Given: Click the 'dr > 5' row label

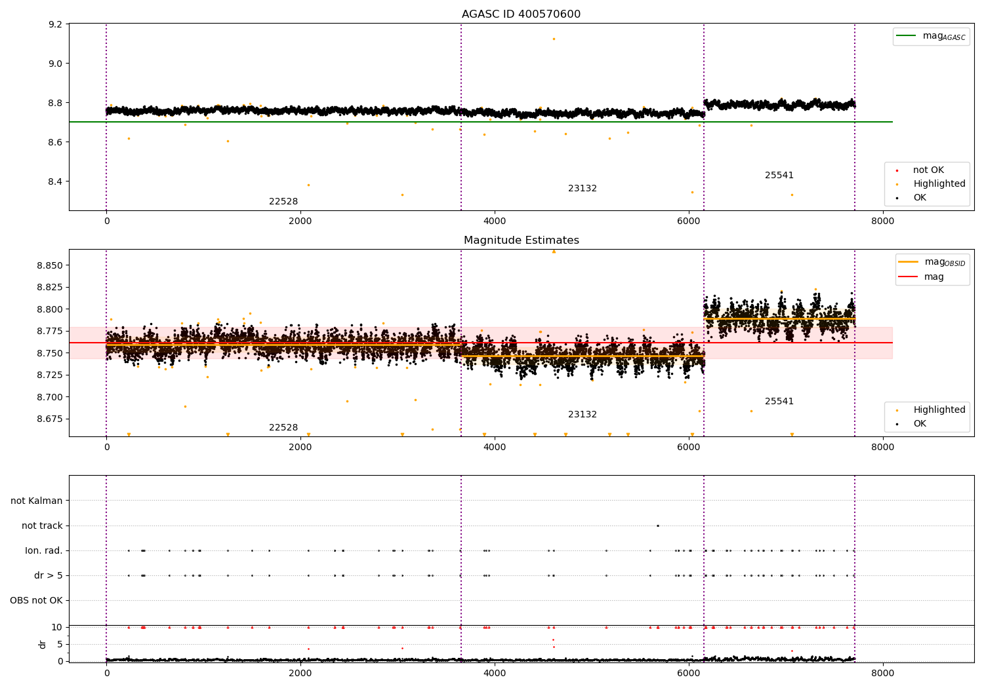Looking at the screenshot, I should [49, 576].
